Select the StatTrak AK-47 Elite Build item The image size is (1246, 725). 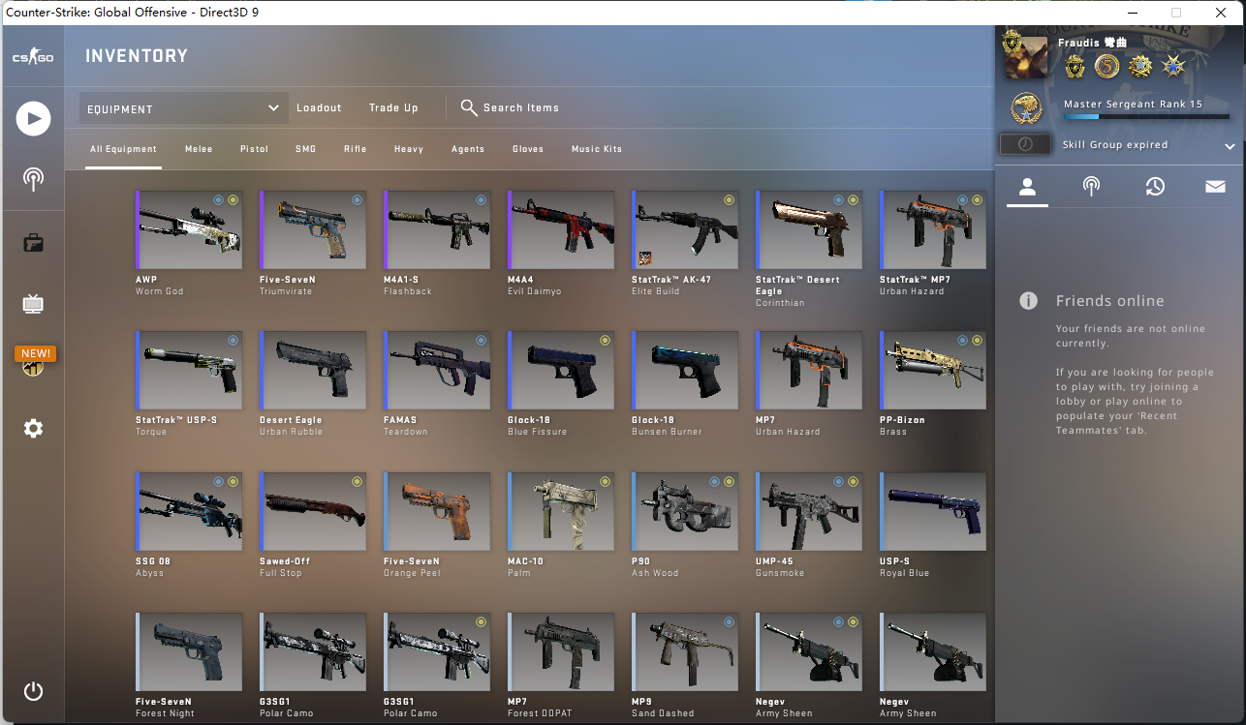pos(685,229)
